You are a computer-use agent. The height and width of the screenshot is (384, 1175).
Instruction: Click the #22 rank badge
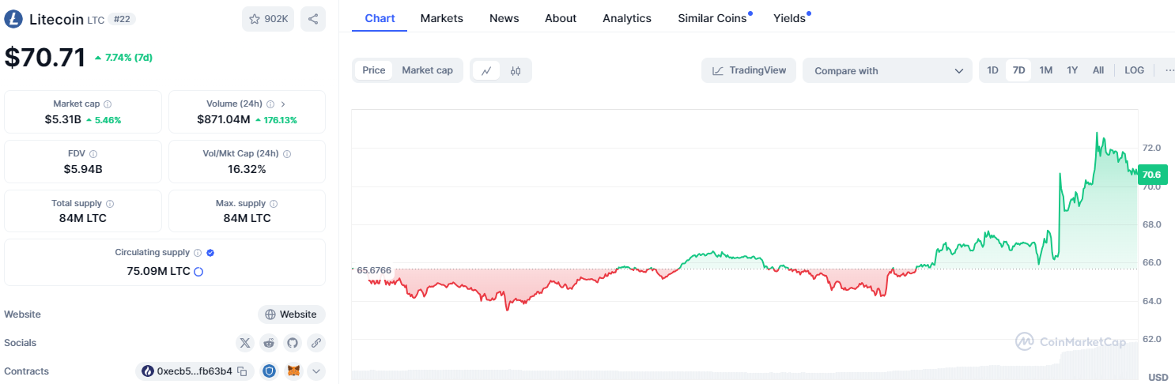(x=121, y=19)
